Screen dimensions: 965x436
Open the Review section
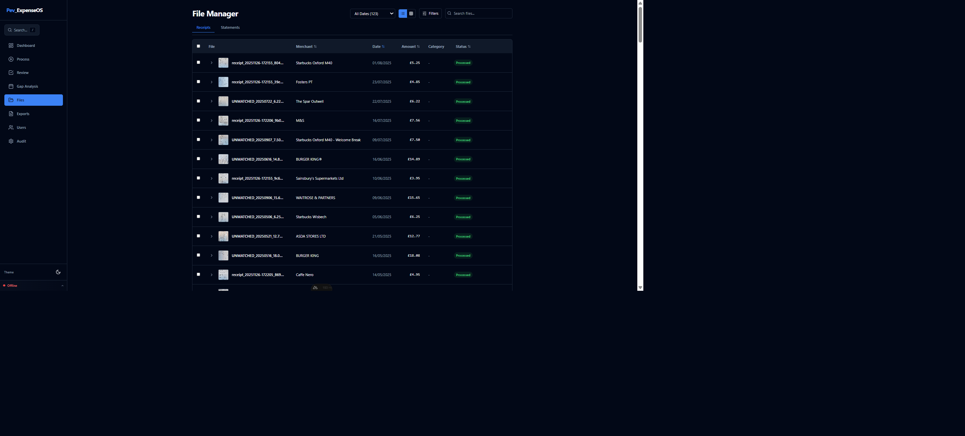[22, 72]
